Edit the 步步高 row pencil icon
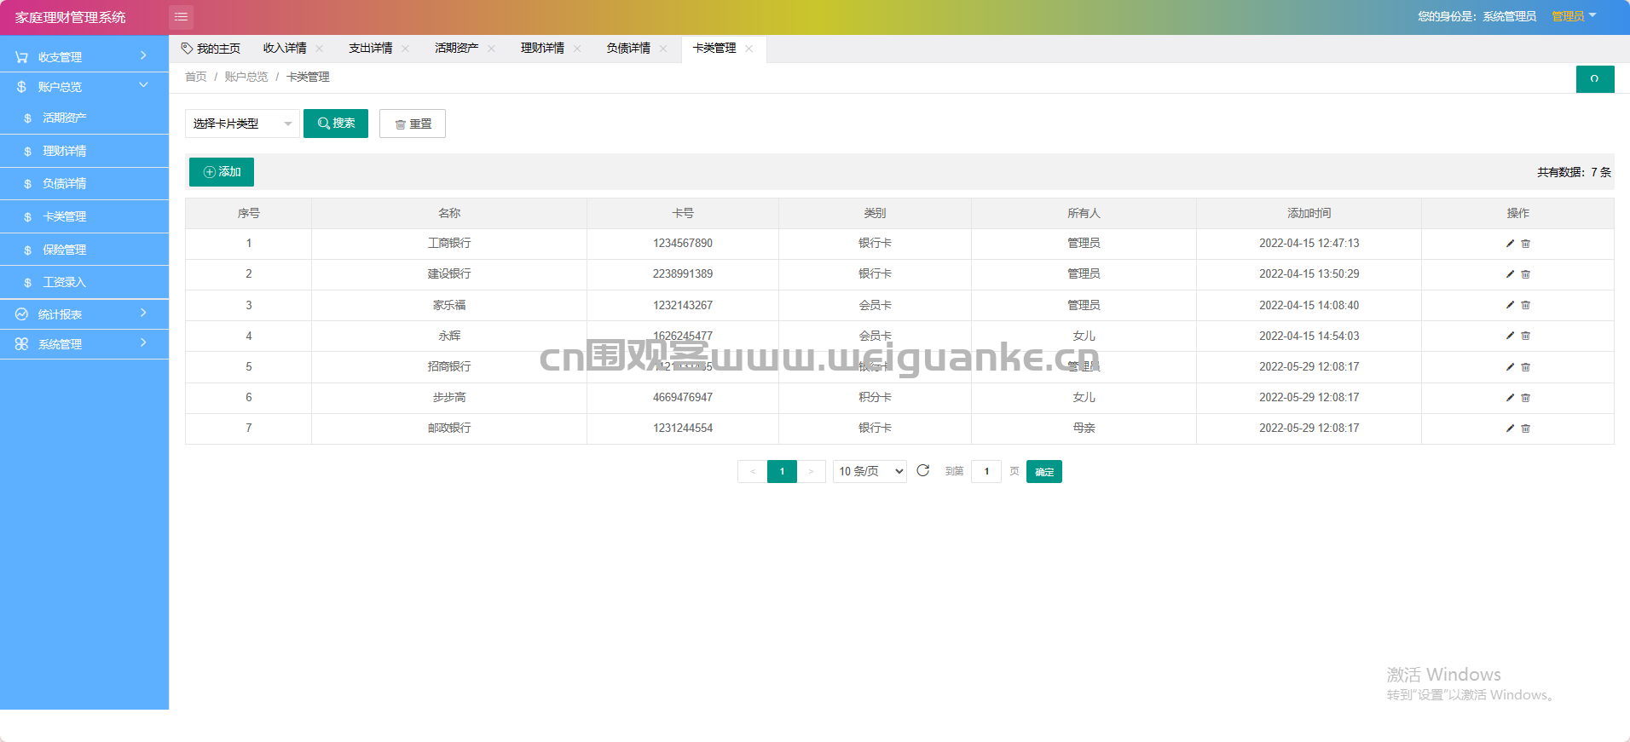The image size is (1630, 742). coord(1510,398)
